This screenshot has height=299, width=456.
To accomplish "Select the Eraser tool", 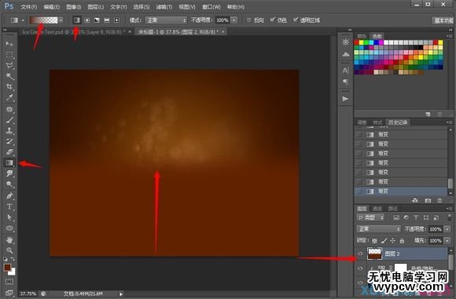I will pyautogui.click(x=9, y=151).
